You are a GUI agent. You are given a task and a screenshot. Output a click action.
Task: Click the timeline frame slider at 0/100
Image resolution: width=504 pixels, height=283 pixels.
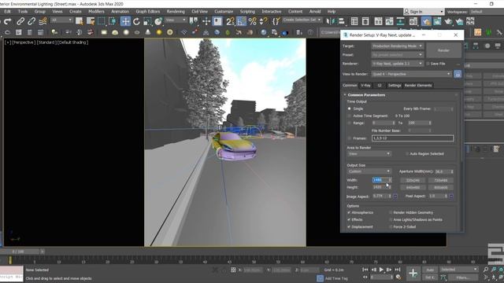pyautogui.click(x=19, y=252)
